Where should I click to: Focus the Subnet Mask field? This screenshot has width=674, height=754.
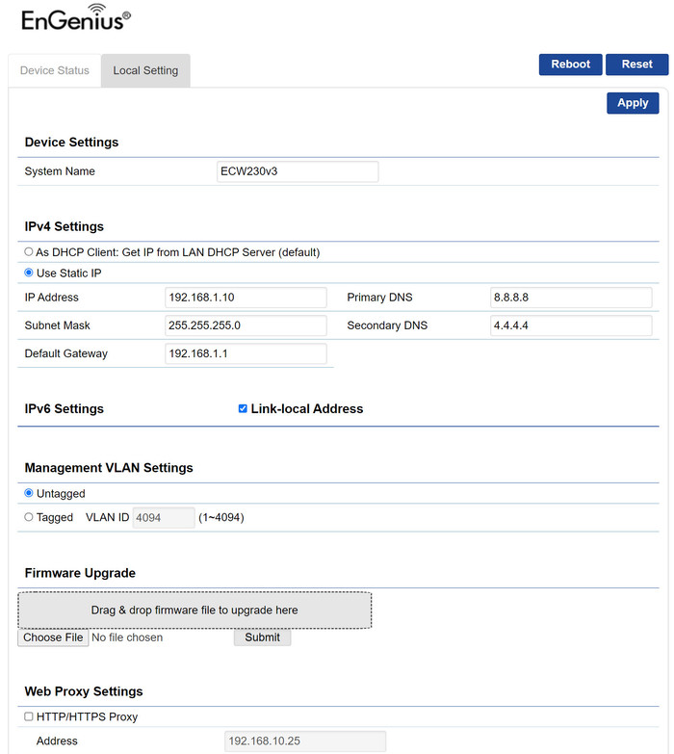coord(246,325)
